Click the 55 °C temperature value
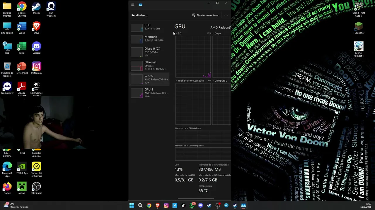 [x=203, y=191]
